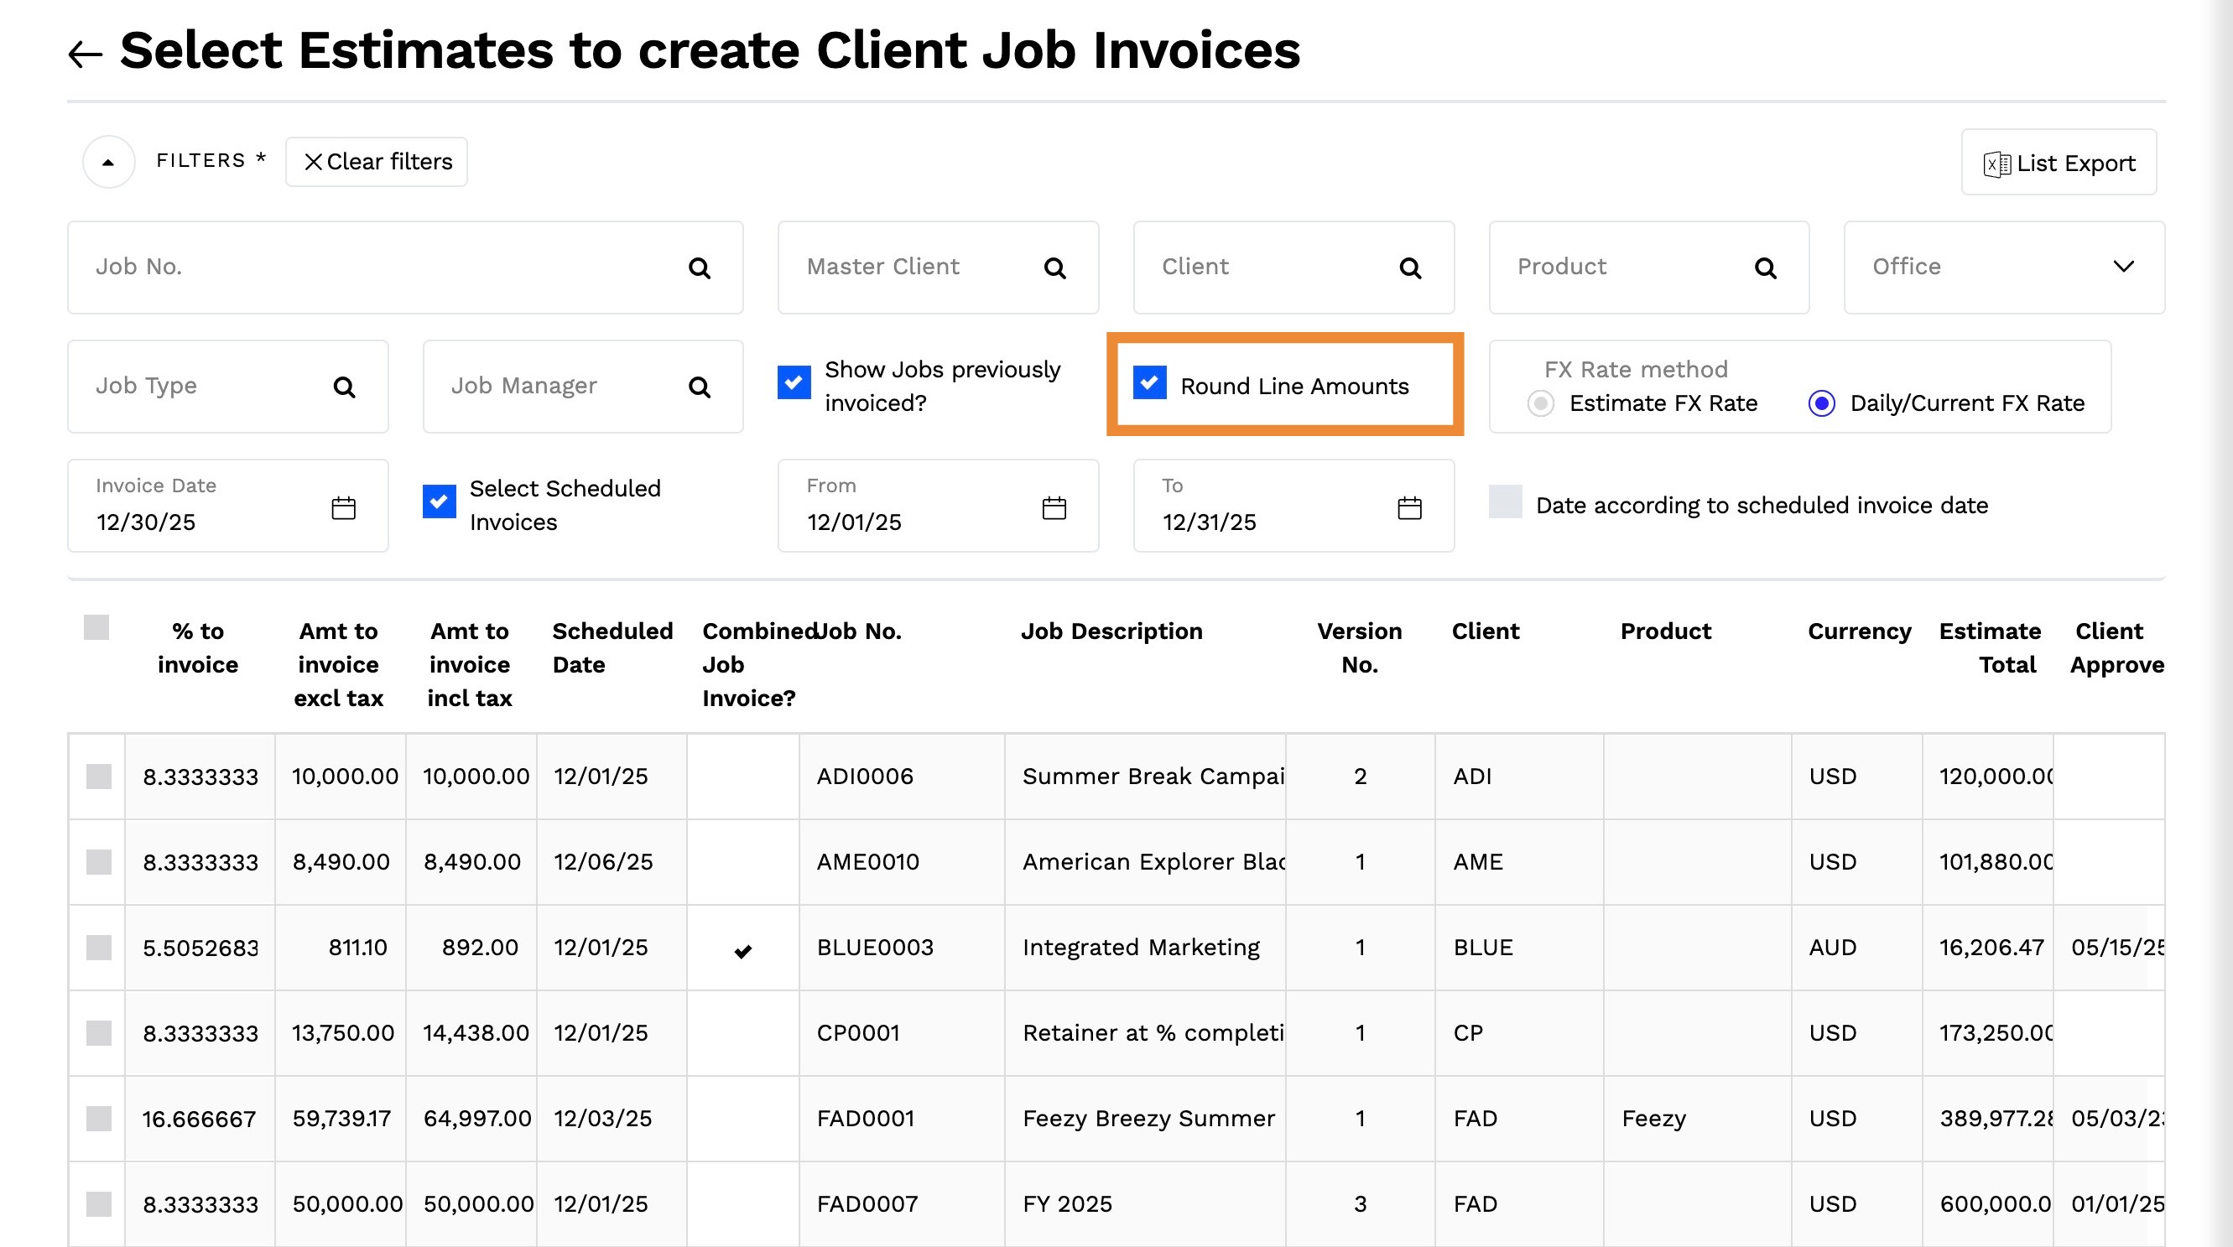
Task: Click the Scheduled Date column header
Action: [x=612, y=647]
